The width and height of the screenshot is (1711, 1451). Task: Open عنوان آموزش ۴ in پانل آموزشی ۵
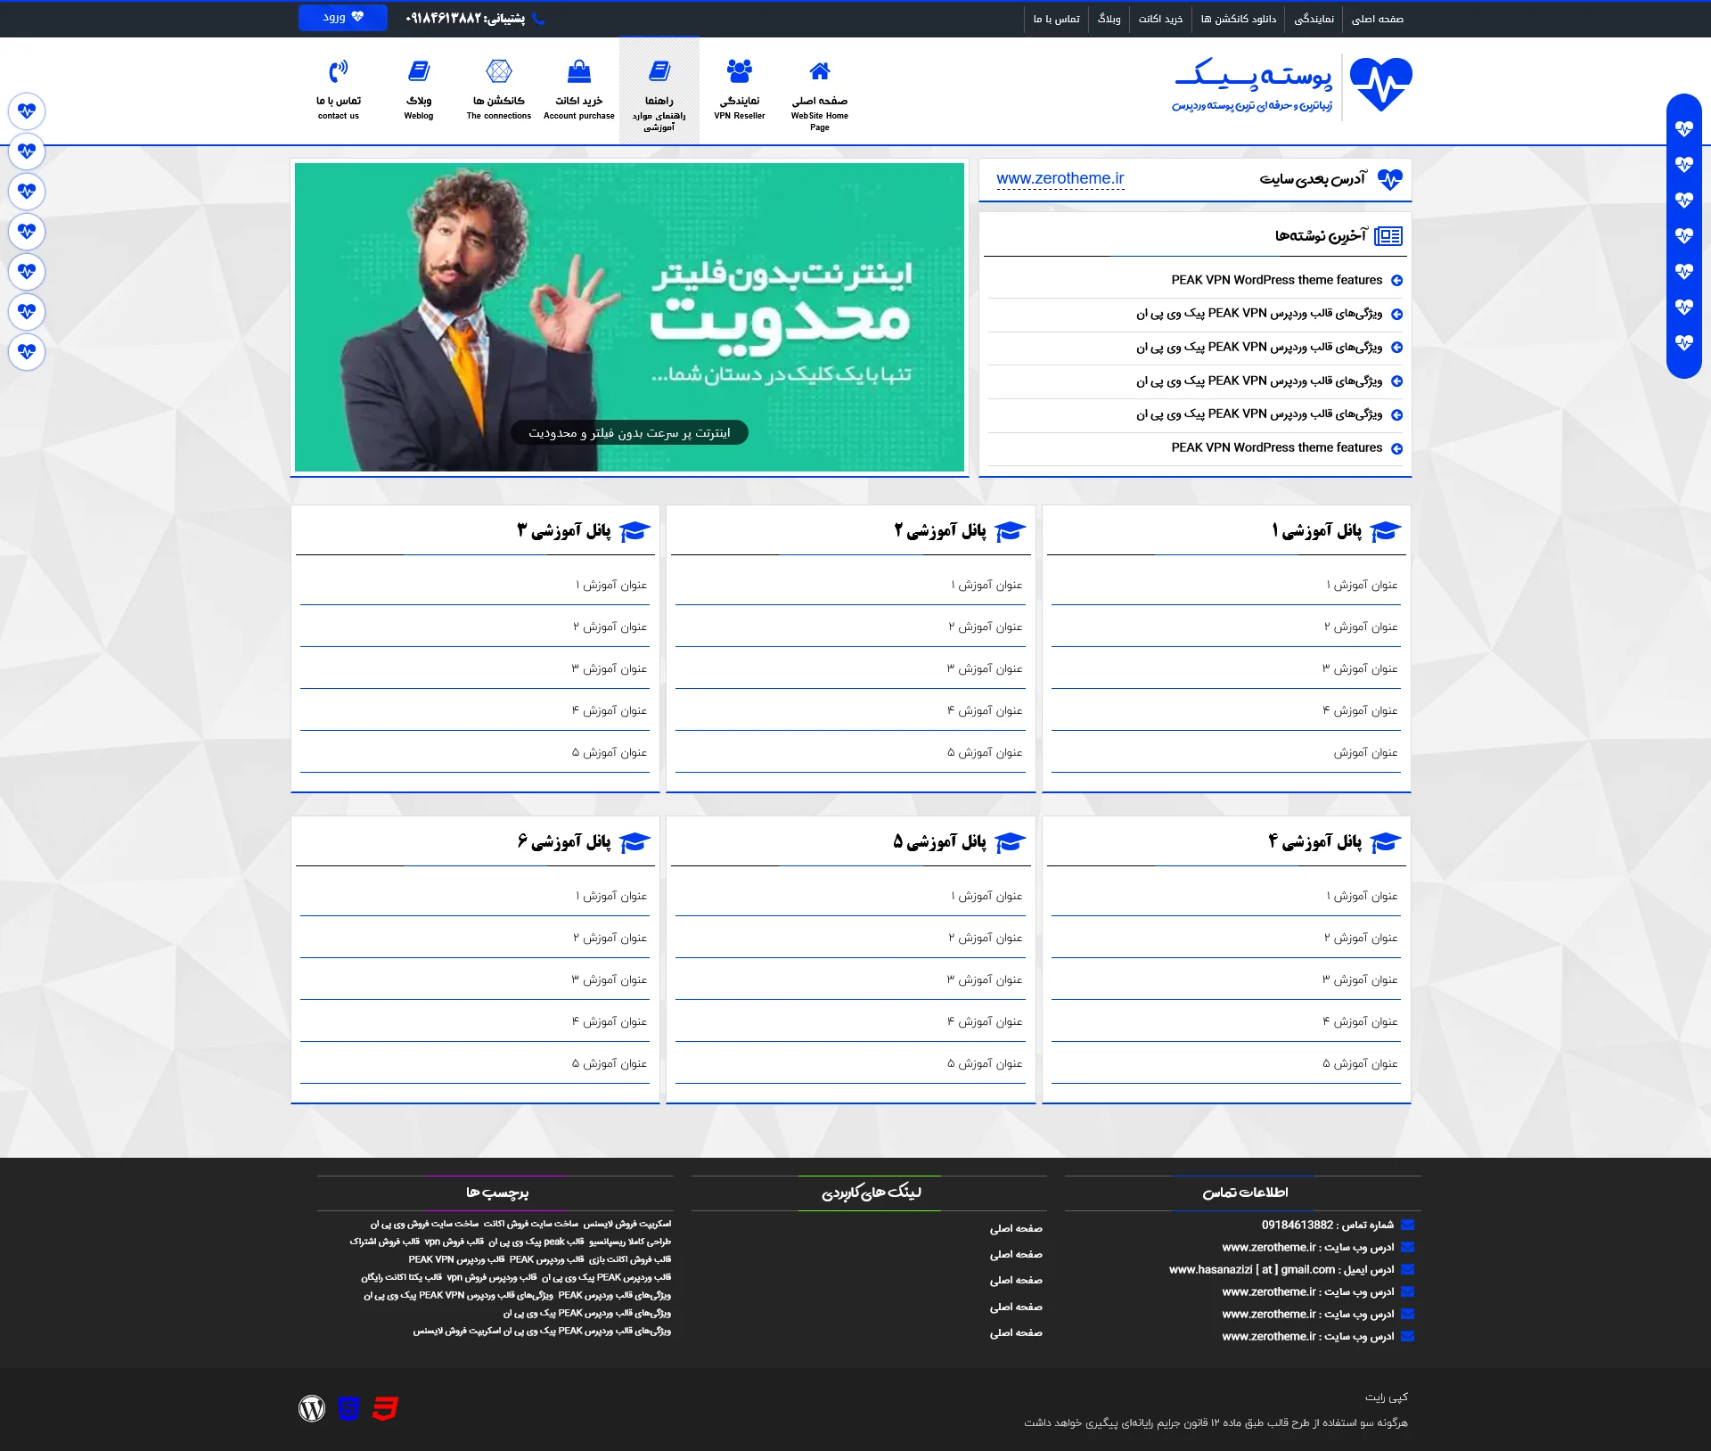point(985,1021)
